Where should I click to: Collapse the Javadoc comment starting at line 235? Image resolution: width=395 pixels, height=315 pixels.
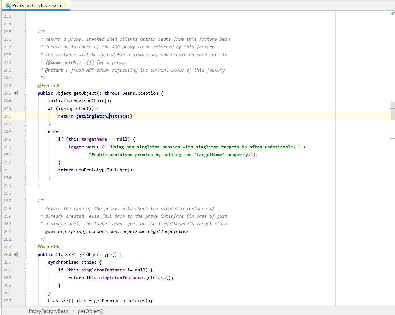tap(26, 32)
